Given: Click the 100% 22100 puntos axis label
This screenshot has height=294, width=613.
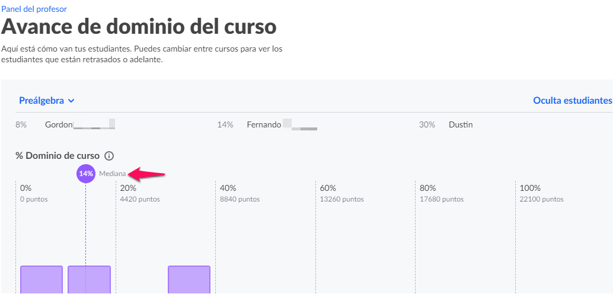Looking at the screenshot, I should 541,193.
